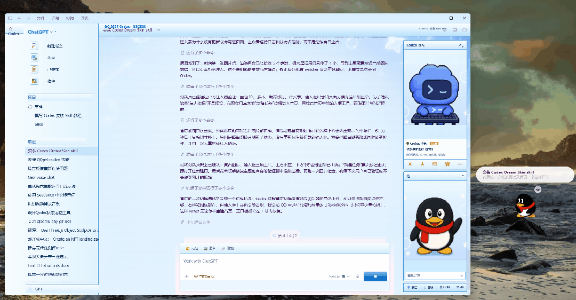The image size is (576, 300).
Task: Click the 附加 attachment paperclip button
Action: [x=227, y=249]
